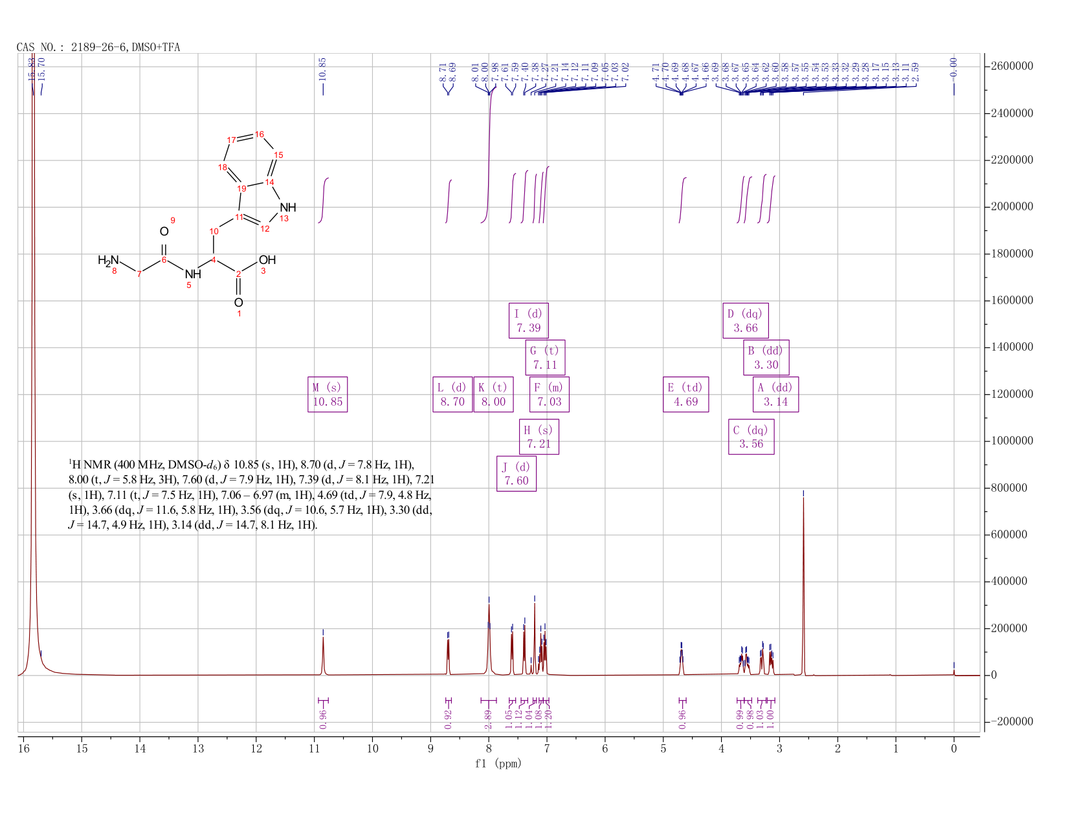1068x825 pixels.
Task: Select the A (dd) 3.14 multiplet box
Action: [x=775, y=394]
